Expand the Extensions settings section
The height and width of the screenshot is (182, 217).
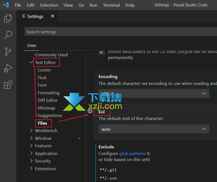31,169
